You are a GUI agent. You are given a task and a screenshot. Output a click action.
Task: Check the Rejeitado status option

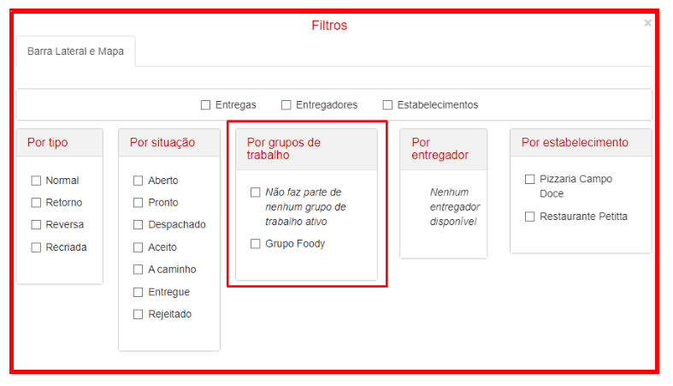click(x=139, y=315)
